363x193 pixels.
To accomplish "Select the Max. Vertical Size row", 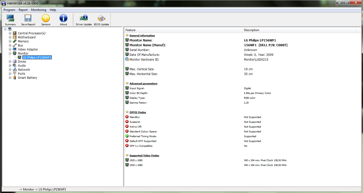I will click(x=243, y=69).
